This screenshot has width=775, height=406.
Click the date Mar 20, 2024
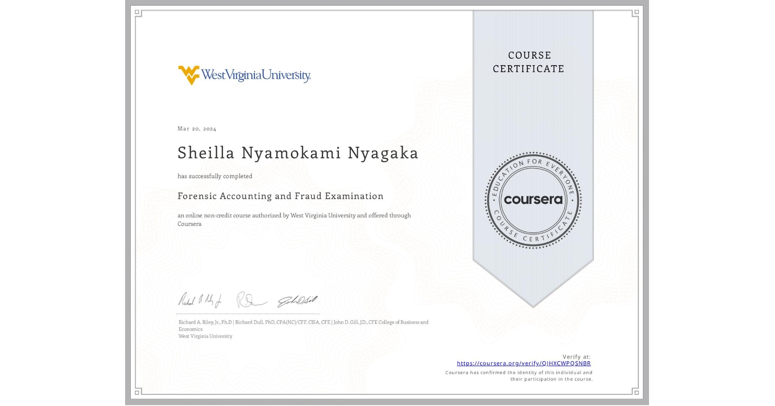pos(197,129)
